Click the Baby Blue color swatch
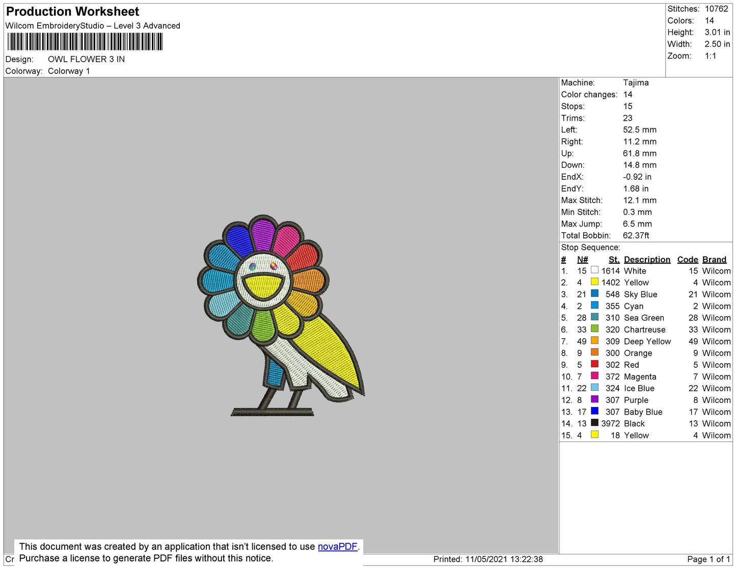 594,411
